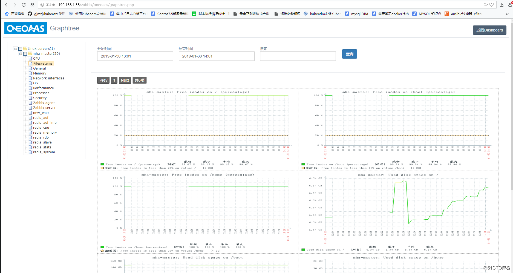
Task: Reload the page with refresh icon
Action: [24, 5]
